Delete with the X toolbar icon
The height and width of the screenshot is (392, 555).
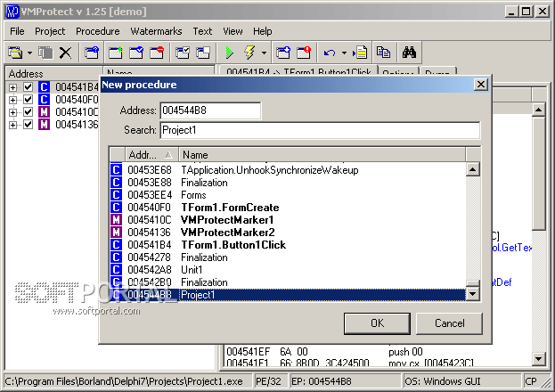click(x=66, y=53)
